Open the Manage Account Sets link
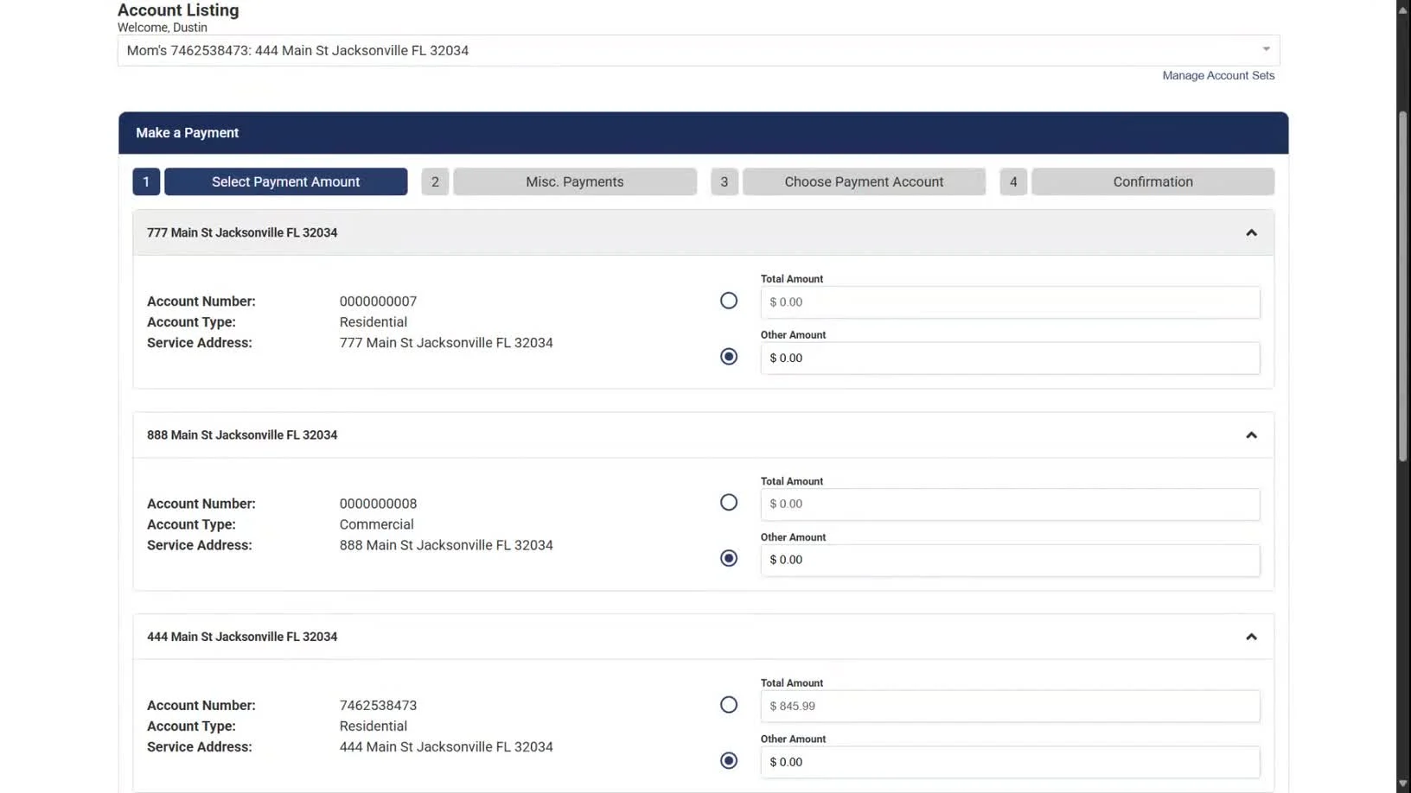 [1218, 76]
